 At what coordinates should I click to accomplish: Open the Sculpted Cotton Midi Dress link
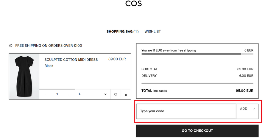(71, 60)
